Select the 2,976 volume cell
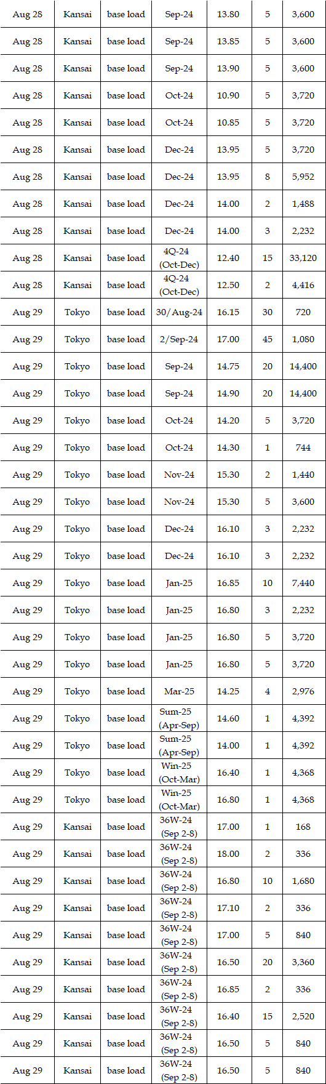This screenshot has width=326, height=1084. point(304,691)
